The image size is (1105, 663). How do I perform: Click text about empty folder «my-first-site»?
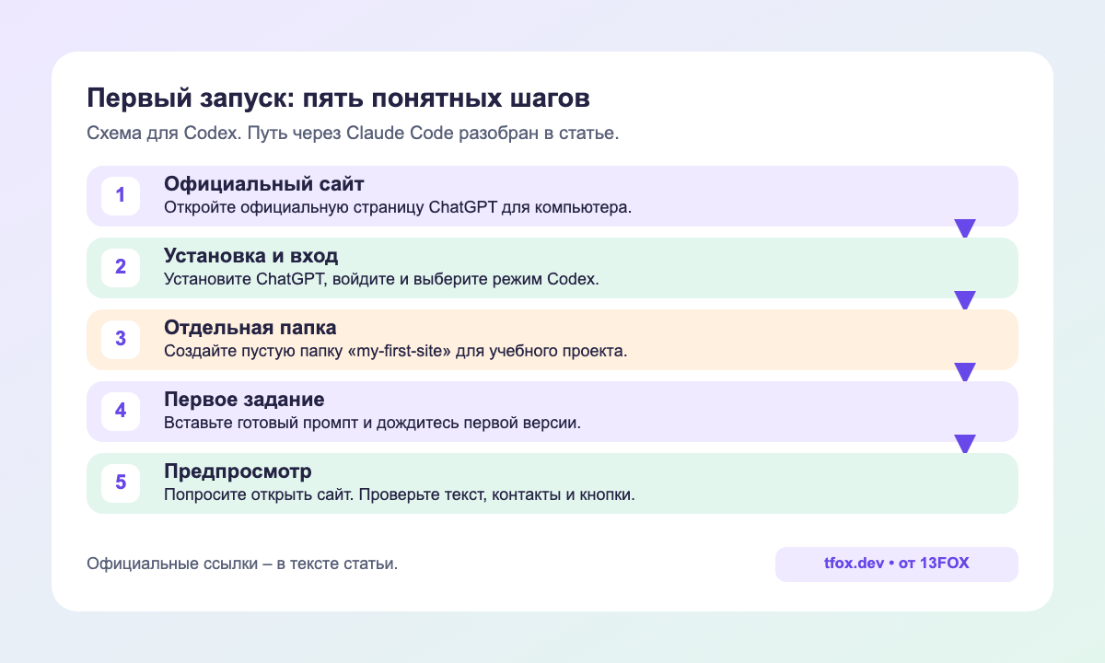(x=396, y=351)
